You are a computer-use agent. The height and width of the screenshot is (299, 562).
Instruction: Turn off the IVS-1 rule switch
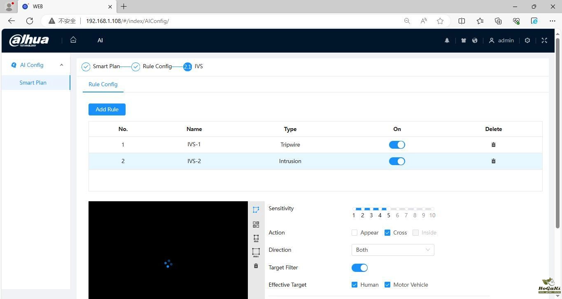[x=397, y=145]
